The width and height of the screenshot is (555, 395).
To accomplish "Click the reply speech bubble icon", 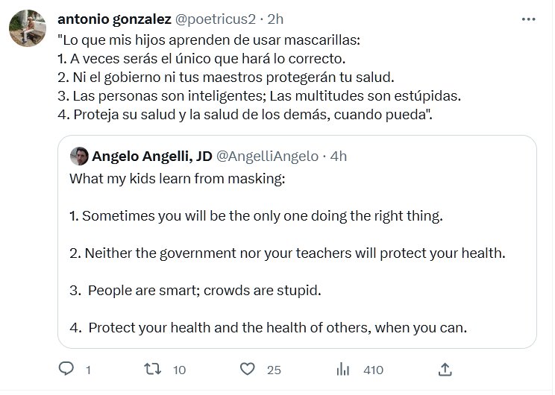I will tap(66, 369).
